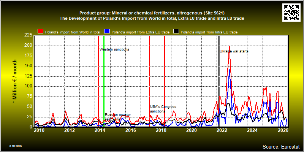This screenshot has height=152, width=304.
Task: Click the 'USA's Congress sanctions' annotation
Action: coord(163,109)
